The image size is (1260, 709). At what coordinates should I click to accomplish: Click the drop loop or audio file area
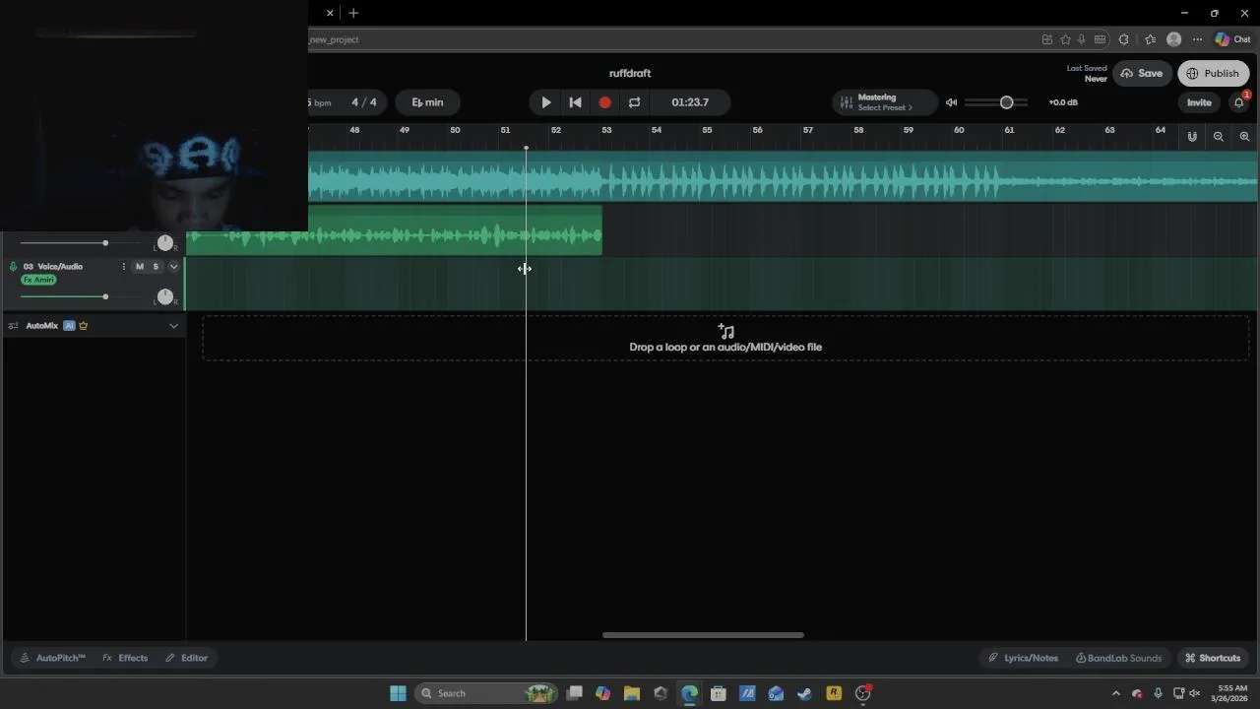tap(725, 338)
